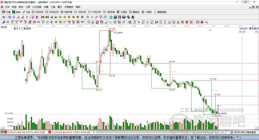
Task: Open the 交易委托 menu
Action: (69, 7)
